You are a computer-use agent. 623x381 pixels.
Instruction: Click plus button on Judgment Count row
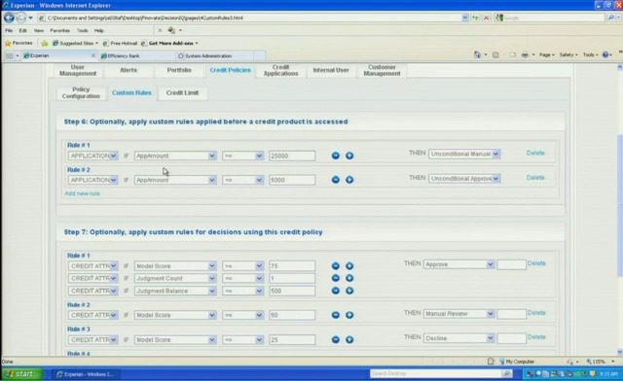(349, 278)
